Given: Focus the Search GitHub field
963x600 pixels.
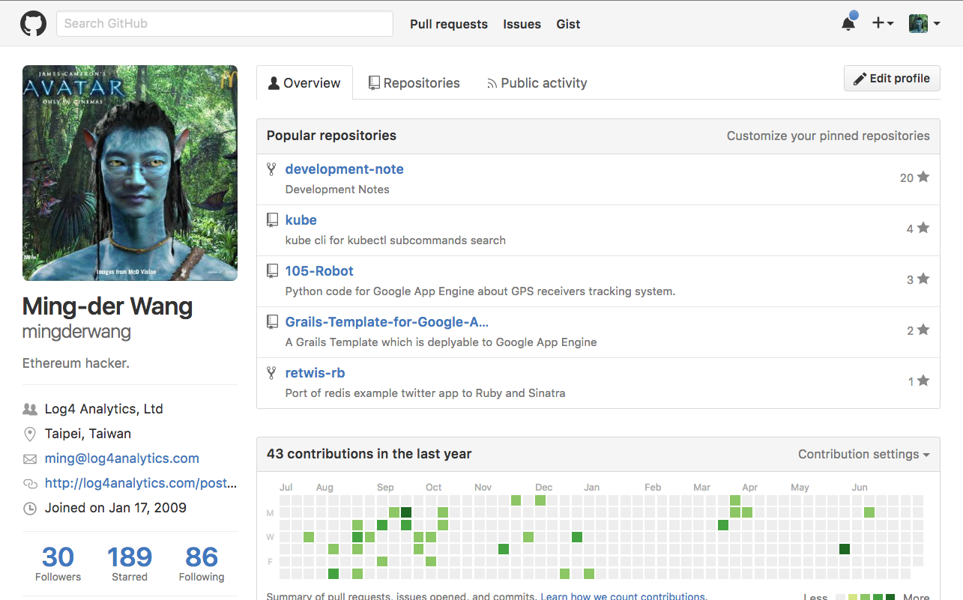Looking at the screenshot, I should [225, 24].
